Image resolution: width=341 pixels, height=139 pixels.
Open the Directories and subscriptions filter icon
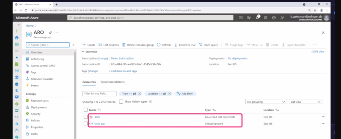tap(249, 18)
